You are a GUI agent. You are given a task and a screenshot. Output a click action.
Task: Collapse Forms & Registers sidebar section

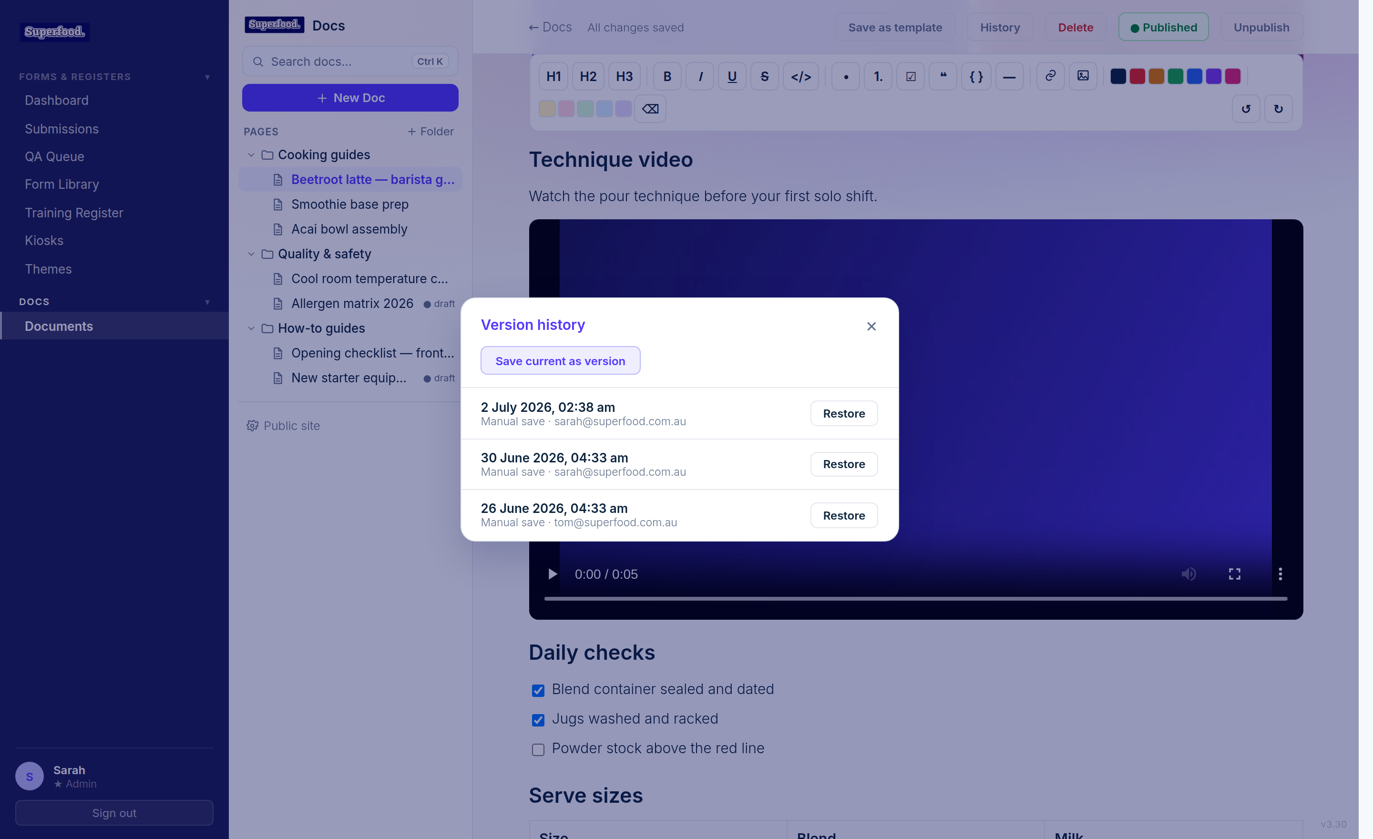pyautogui.click(x=207, y=77)
